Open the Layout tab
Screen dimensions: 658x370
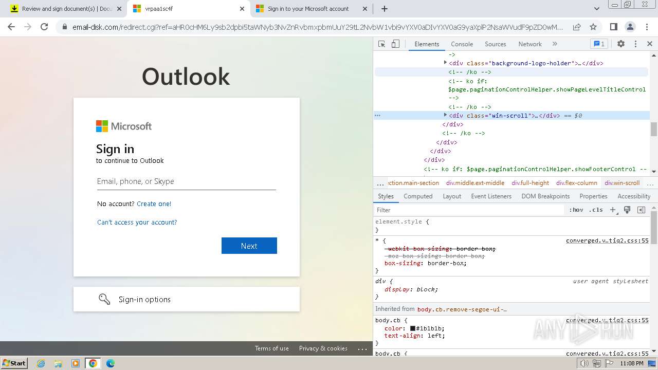tap(452, 196)
